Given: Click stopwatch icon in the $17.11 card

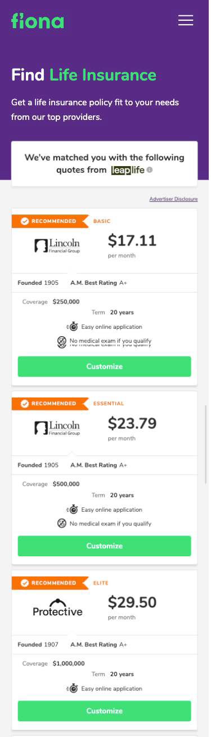Looking at the screenshot, I should click(73, 327).
